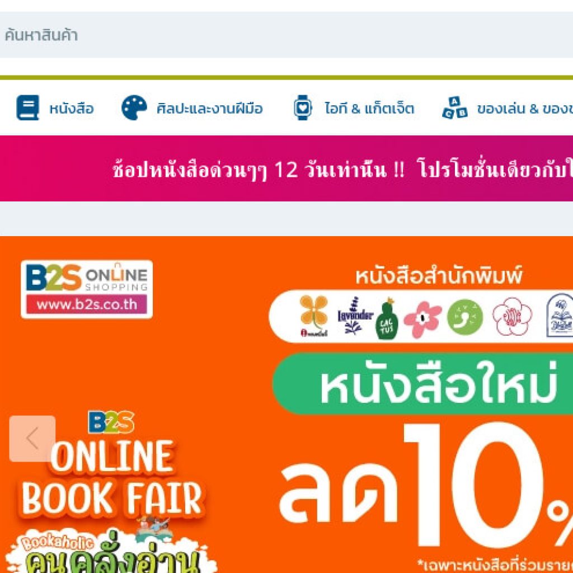Click the white plum blossom publisher logo

(x=513, y=317)
